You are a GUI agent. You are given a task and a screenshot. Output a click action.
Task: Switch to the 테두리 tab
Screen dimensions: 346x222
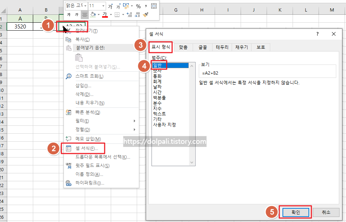(x=222, y=47)
